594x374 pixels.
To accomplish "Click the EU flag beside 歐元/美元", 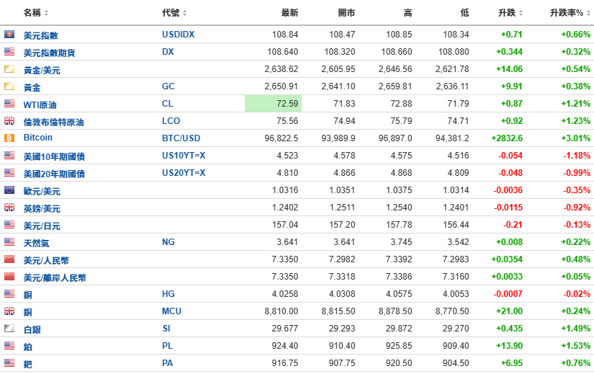I will pyautogui.click(x=9, y=190).
